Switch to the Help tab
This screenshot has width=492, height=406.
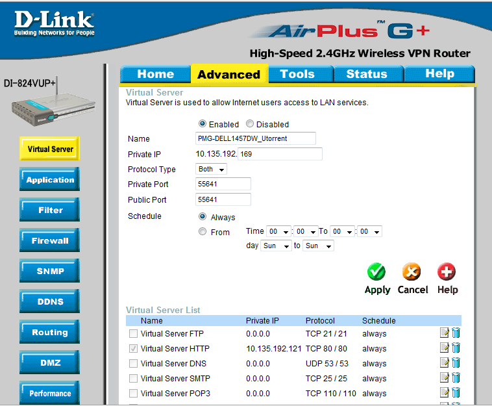439,74
